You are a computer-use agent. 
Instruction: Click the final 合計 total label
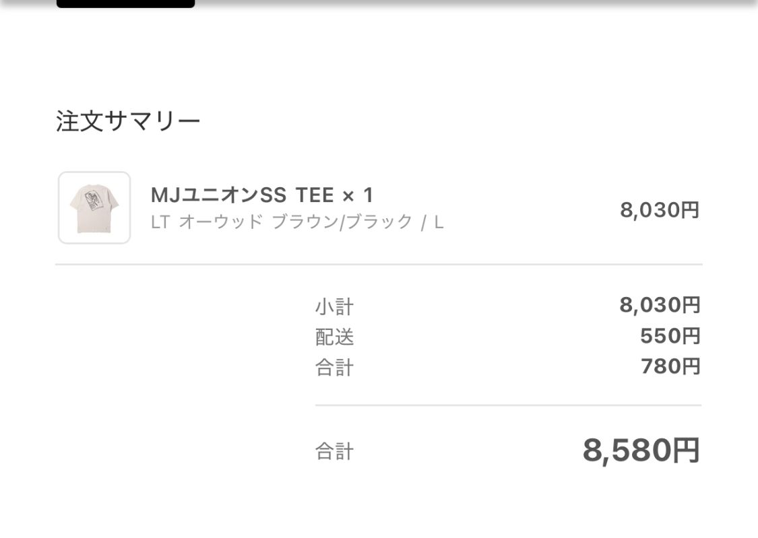click(x=334, y=451)
